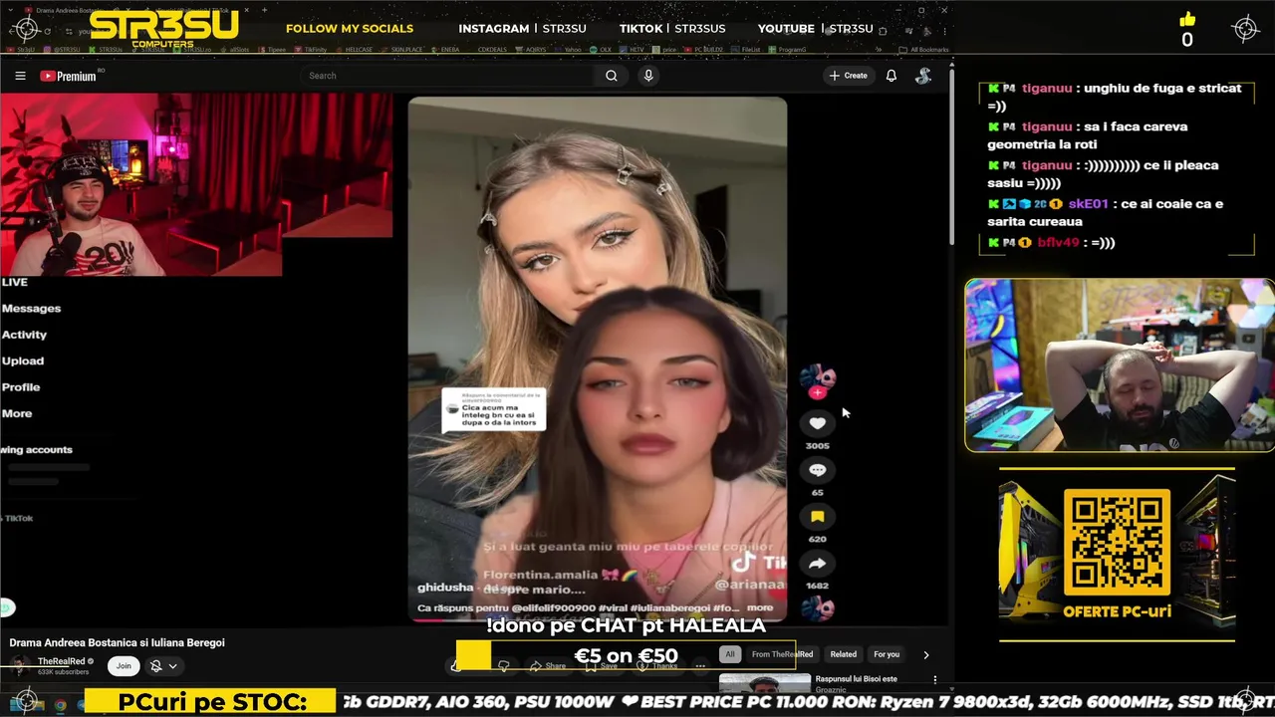The image size is (1275, 717).
Task: Click thumbs-up like counter icon top right
Action: pos(1187,19)
